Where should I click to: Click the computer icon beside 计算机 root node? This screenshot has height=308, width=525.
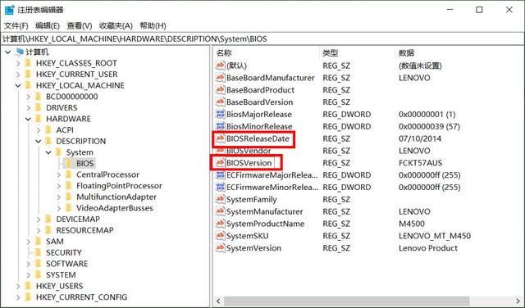pyautogui.click(x=20, y=52)
